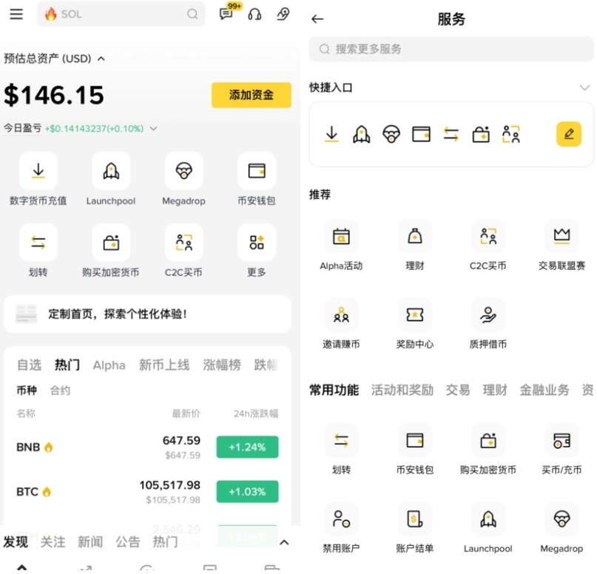
Task: Contact support via the headset icon
Action: 254,15
